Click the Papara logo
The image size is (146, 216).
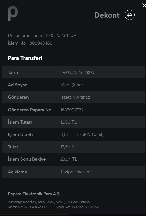pos(13,14)
